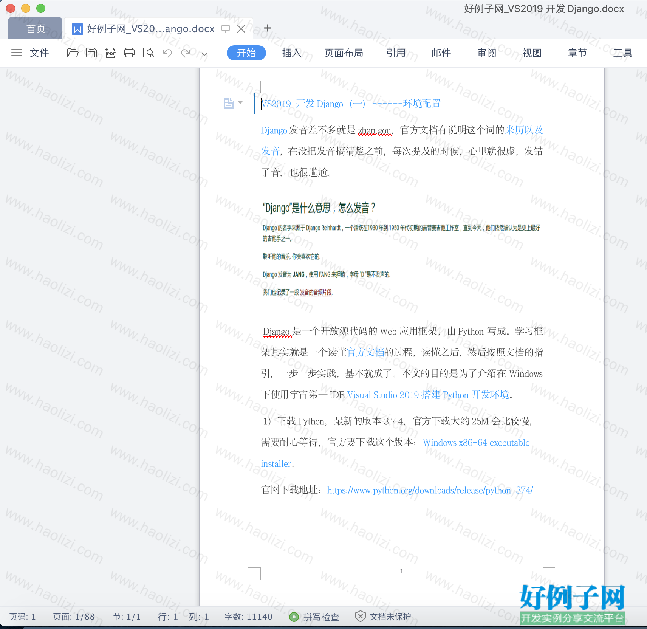
Task: Click 页码: 1 in status bar
Action: pyautogui.click(x=23, y=617)
